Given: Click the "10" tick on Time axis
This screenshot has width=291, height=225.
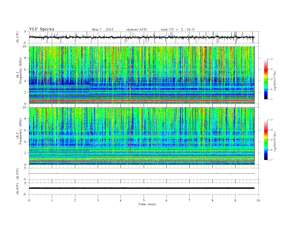Looking at the screenshot, I should click(x=258, y=200).
